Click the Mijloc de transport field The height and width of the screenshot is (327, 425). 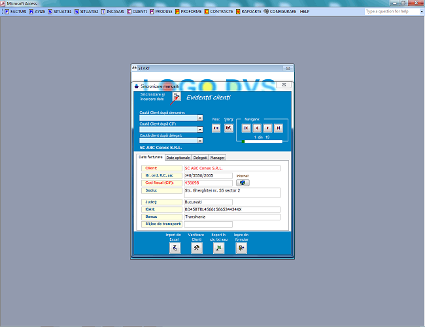pos(208,224)
